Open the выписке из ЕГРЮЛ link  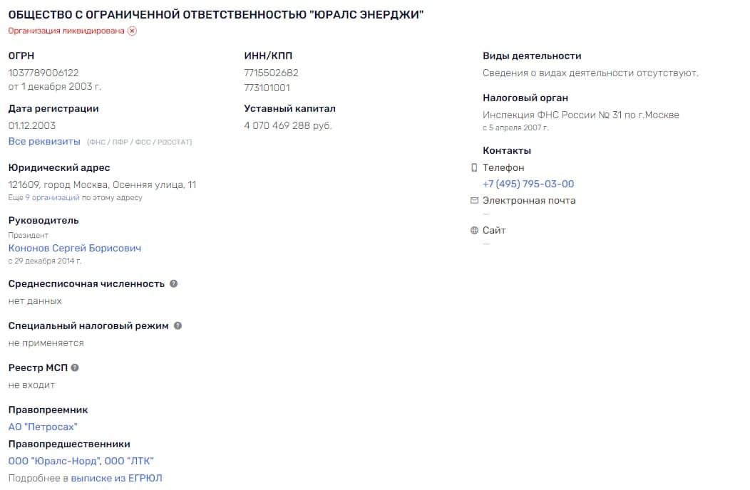(116, 478)
